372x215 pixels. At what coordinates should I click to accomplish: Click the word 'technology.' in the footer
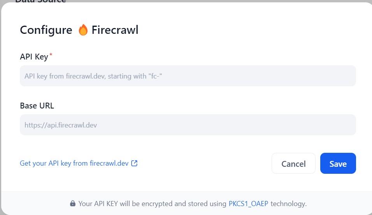(x=288, y=203)
